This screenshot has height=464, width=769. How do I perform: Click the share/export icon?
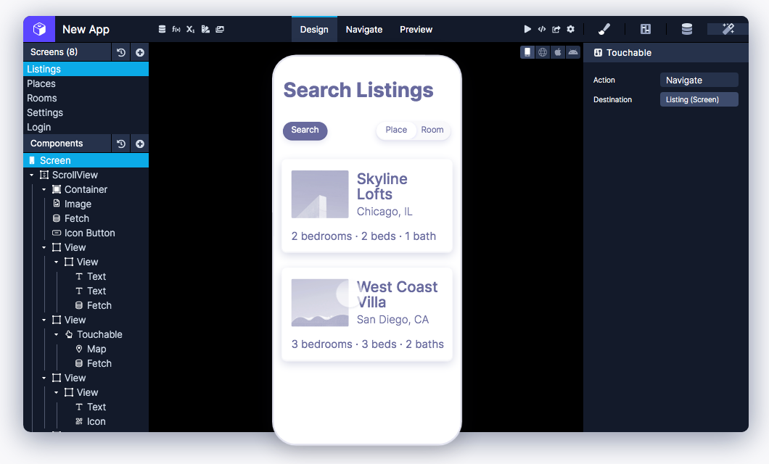click(556, 29)
